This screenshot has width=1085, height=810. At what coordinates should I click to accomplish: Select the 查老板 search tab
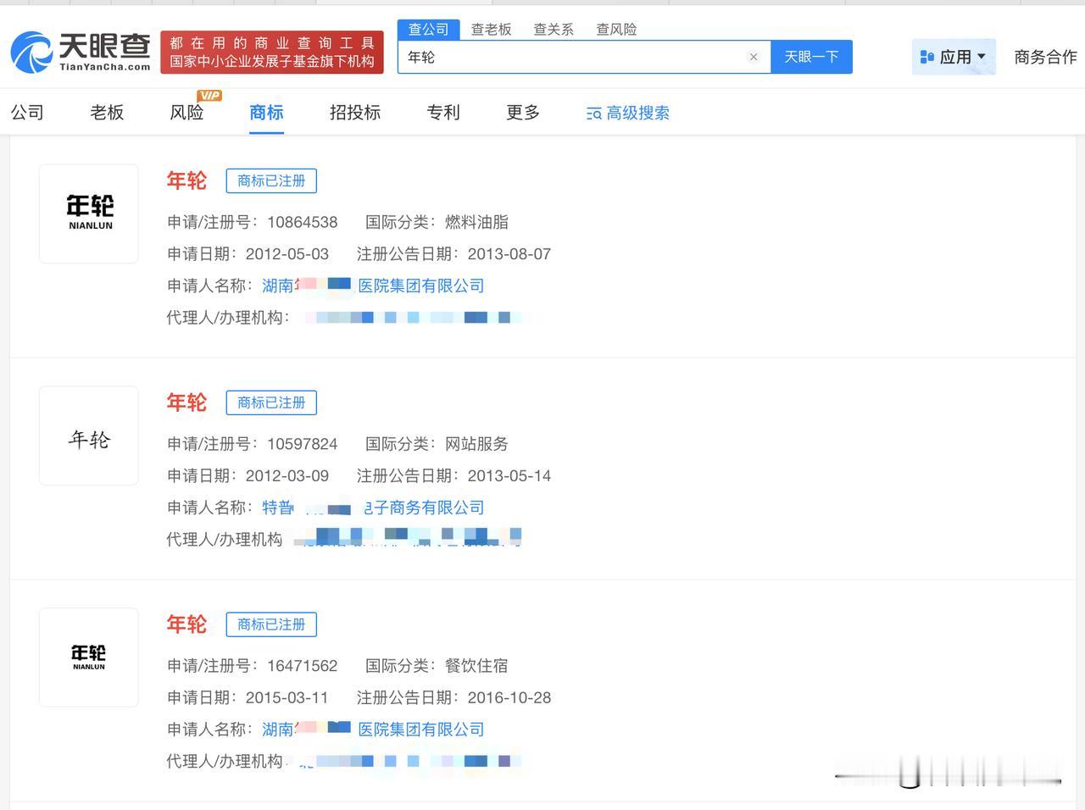(x=491, y=30)
